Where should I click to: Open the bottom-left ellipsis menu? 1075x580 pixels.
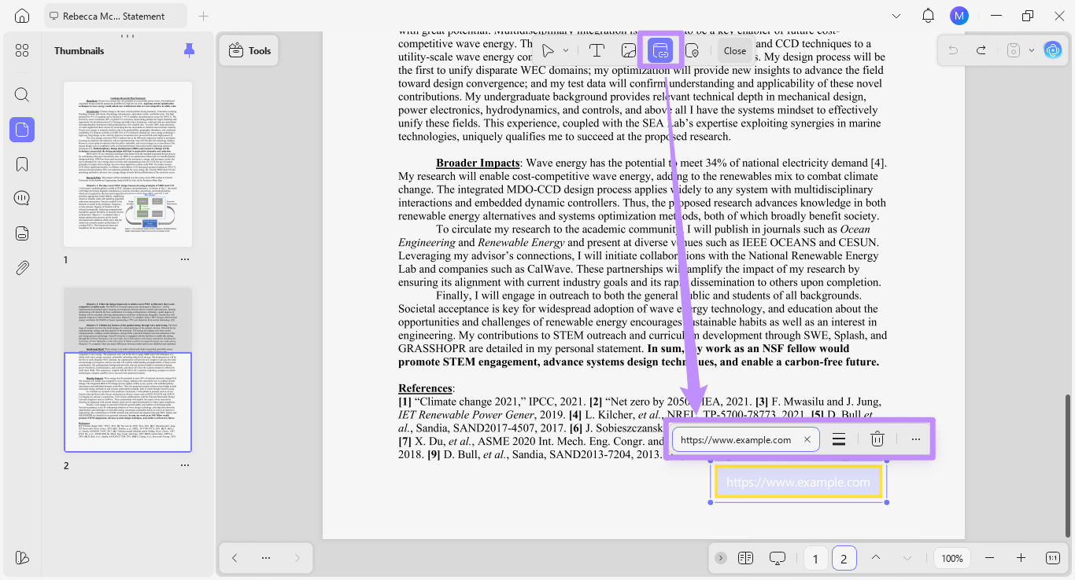coord(266,557)
